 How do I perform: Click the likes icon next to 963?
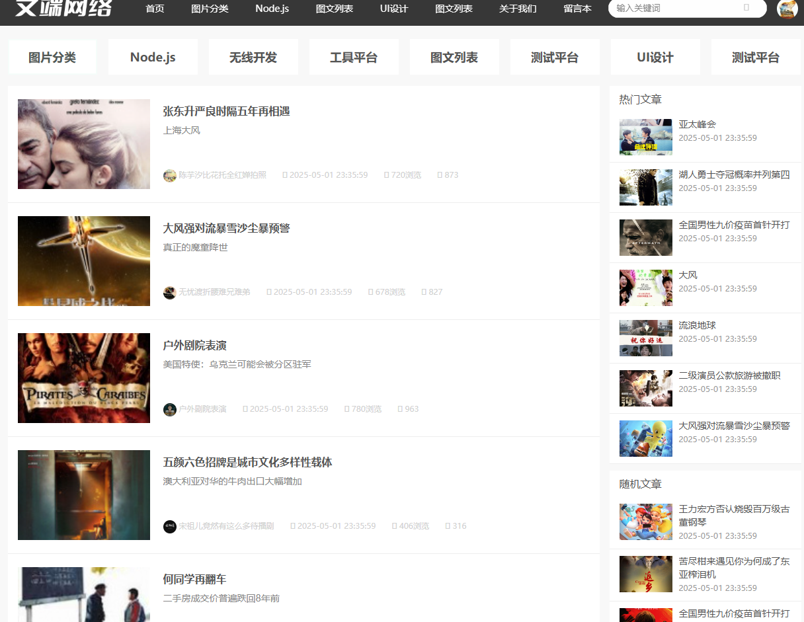click(x=400, y=409)
